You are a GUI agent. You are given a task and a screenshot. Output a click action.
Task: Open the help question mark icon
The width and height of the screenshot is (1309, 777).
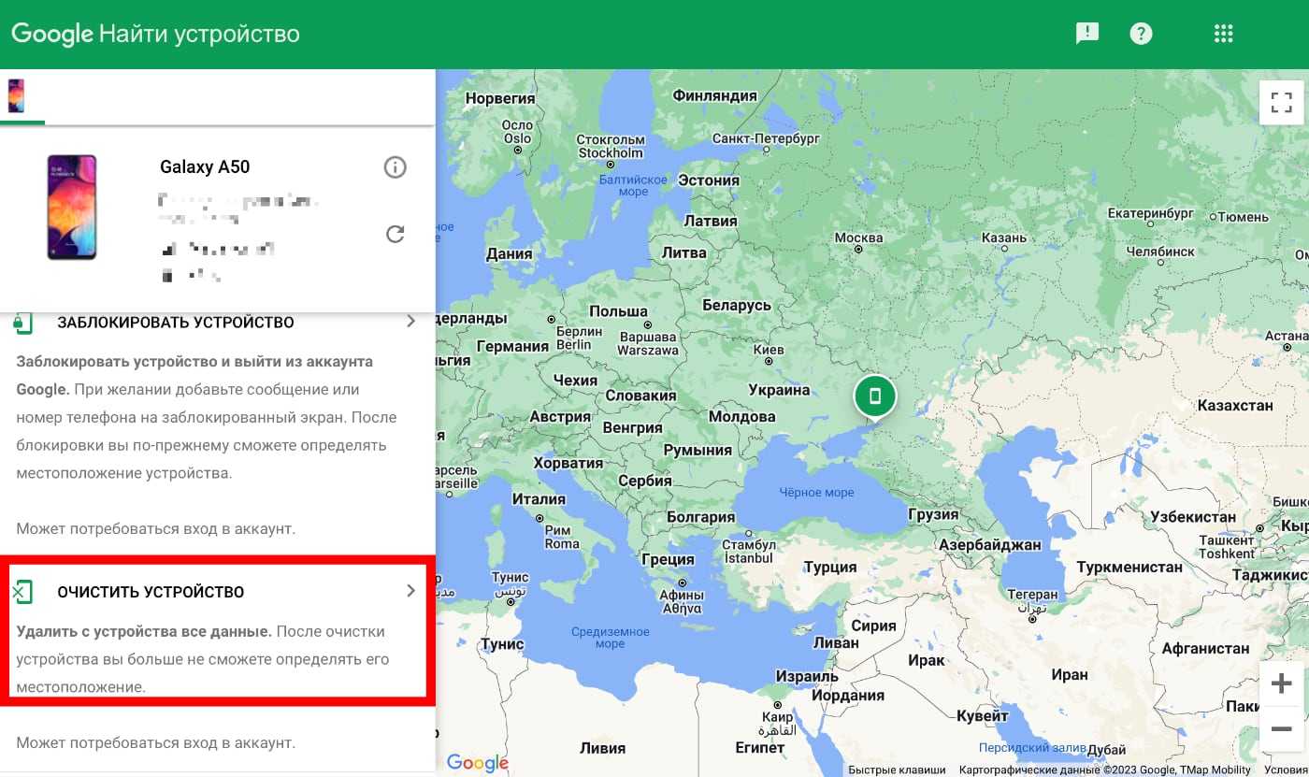tap(1141, 34)
